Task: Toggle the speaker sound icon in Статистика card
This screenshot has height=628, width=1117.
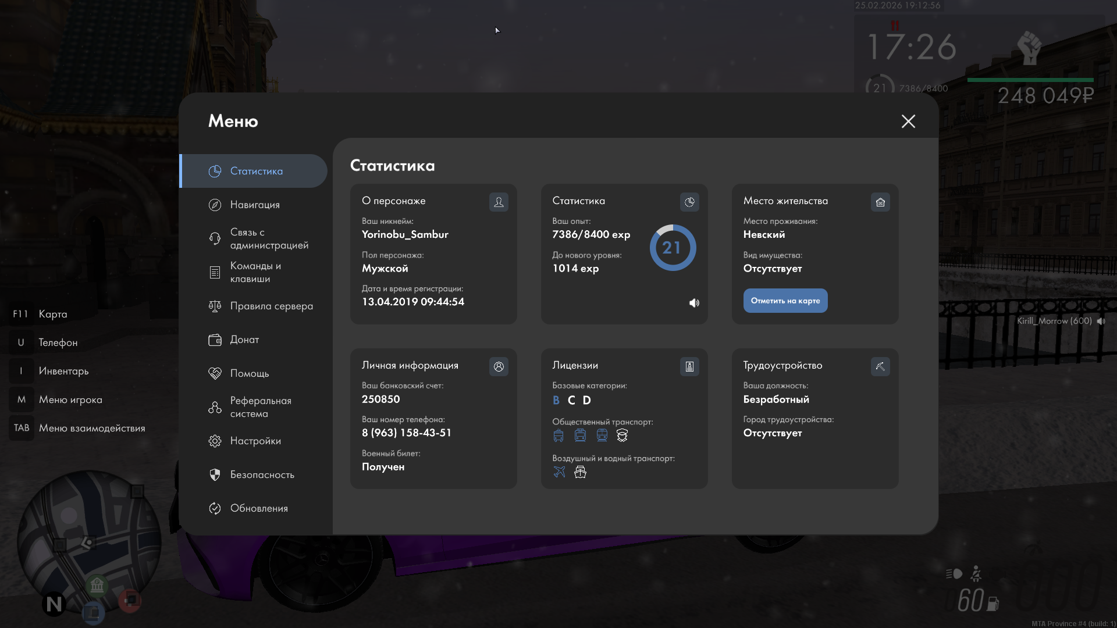Action: click(694, 303)
